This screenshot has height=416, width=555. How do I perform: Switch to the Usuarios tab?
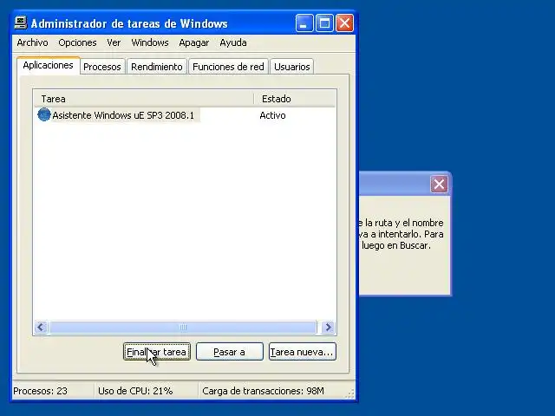292,67
